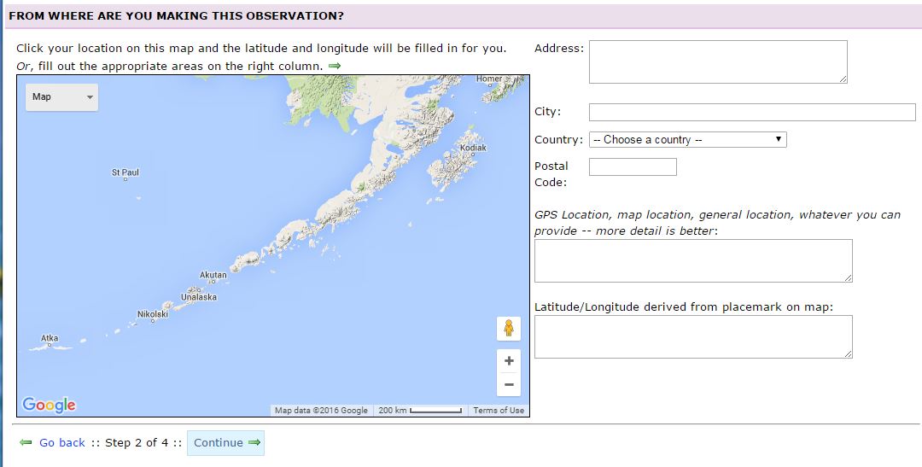Click into the City field
922x467 pixels.
pyautogui.click(x=751, y=112)
